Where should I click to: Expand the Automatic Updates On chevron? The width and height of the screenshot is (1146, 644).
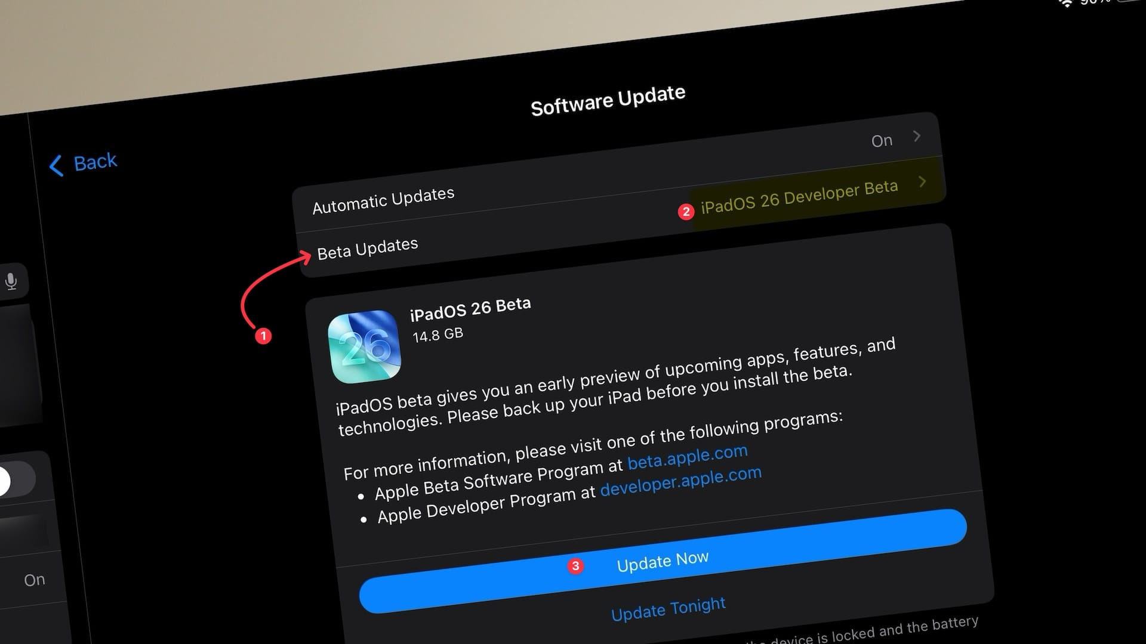917,136
